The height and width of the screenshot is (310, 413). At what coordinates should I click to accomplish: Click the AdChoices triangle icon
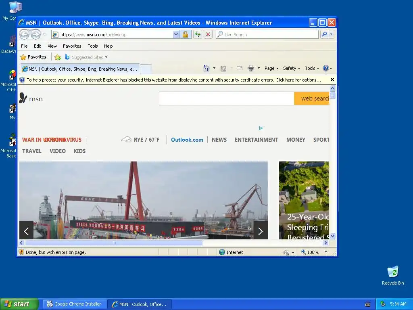coord(261,128)
